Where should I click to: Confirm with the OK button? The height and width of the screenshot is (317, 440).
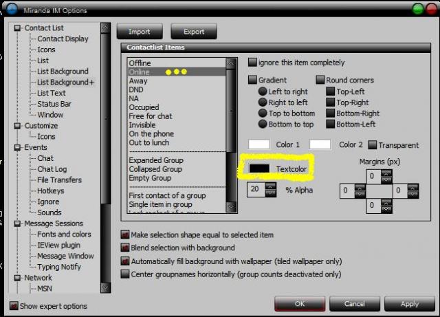tap(300, 303)
